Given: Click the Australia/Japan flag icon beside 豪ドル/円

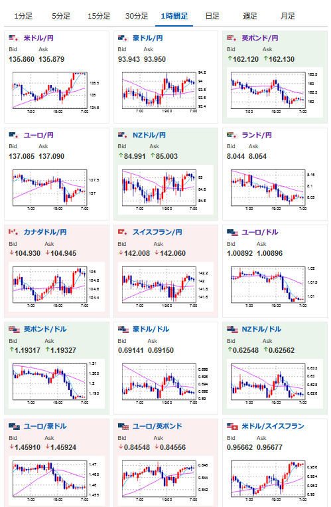Looking at the screenshot, I should tap(123, 38).
